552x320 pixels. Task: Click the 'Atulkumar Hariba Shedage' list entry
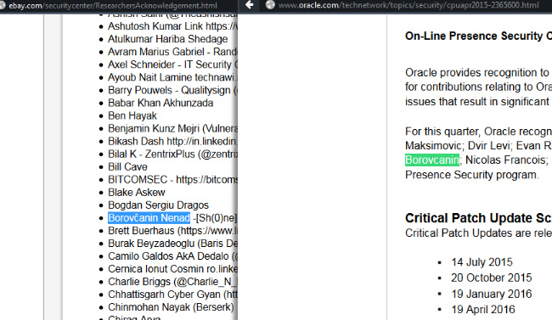coord(167,39)
